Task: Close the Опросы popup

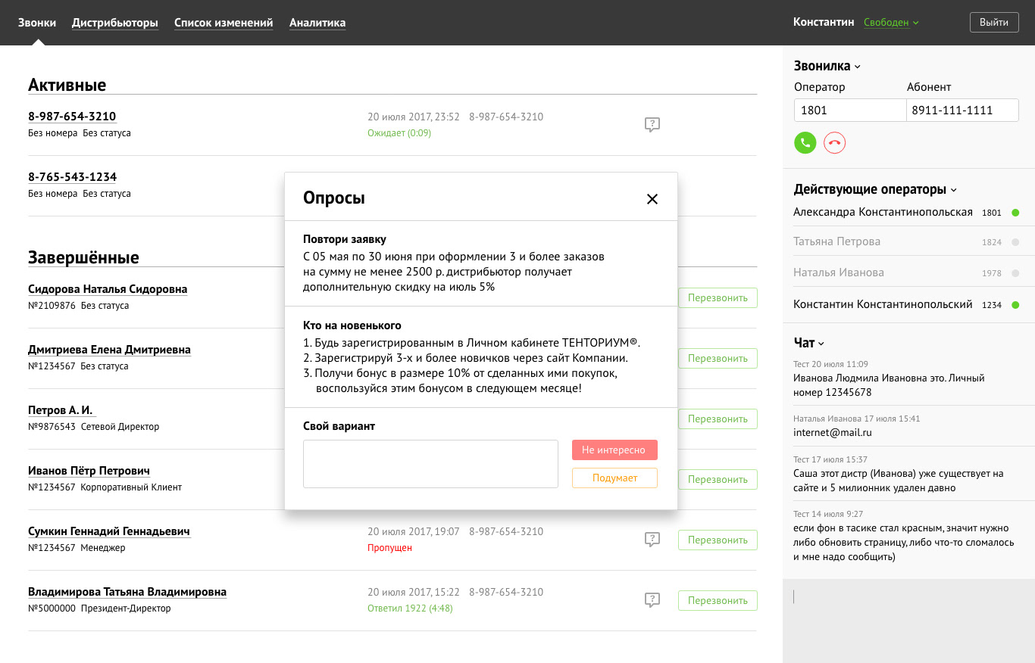Action: (x=652, y=198)
